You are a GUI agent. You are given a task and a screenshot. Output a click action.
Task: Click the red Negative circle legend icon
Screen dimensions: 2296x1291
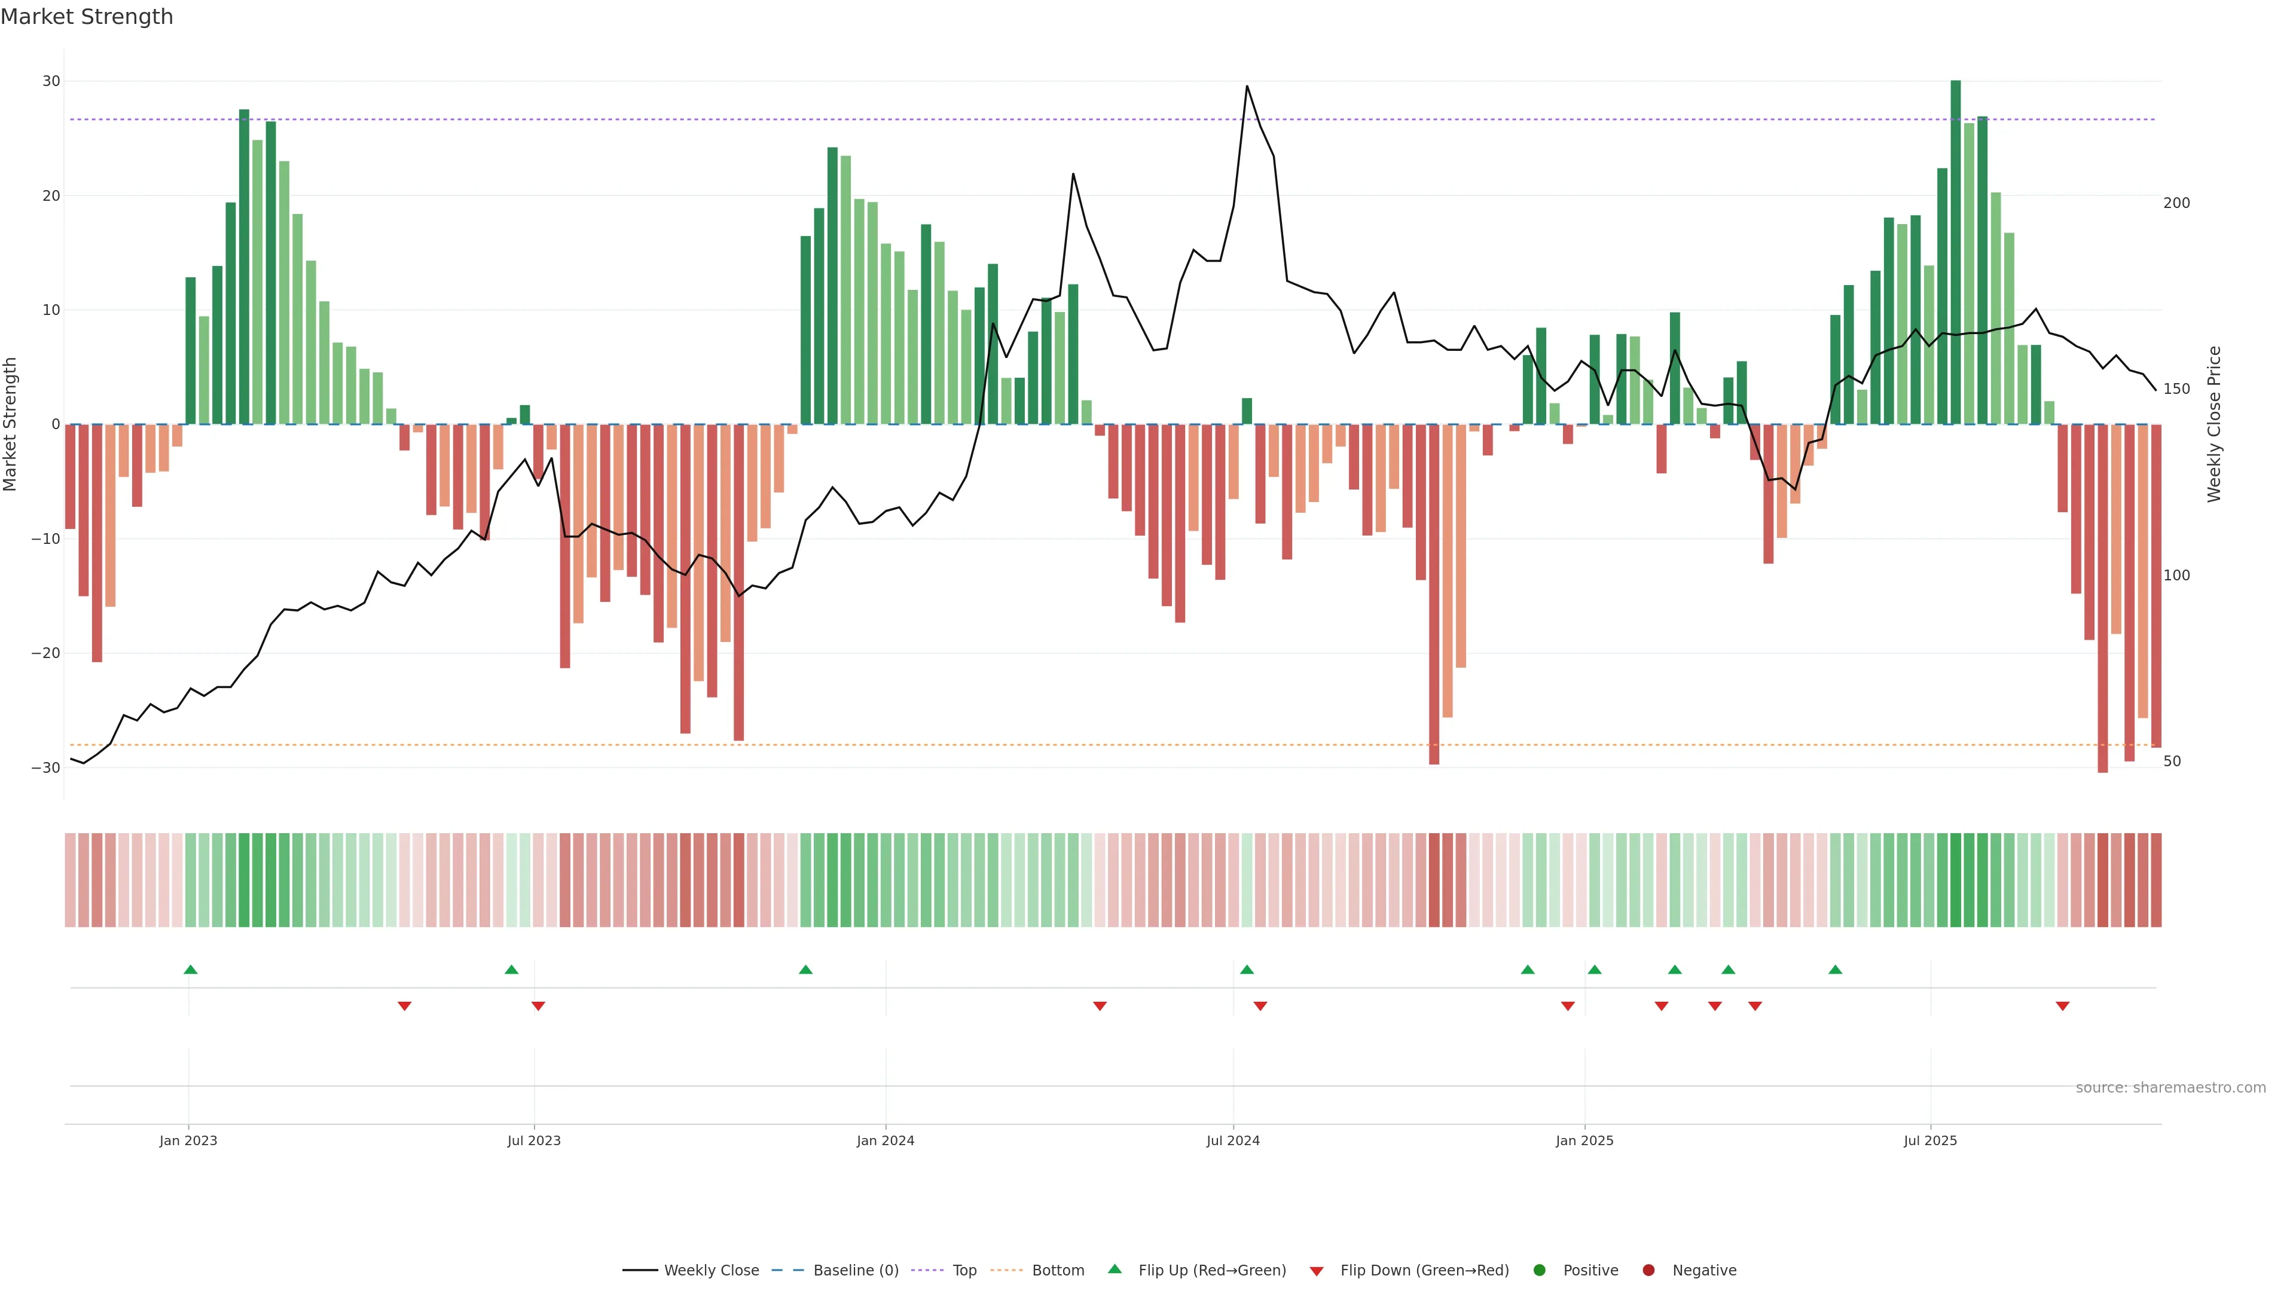pos(1648,1269)
